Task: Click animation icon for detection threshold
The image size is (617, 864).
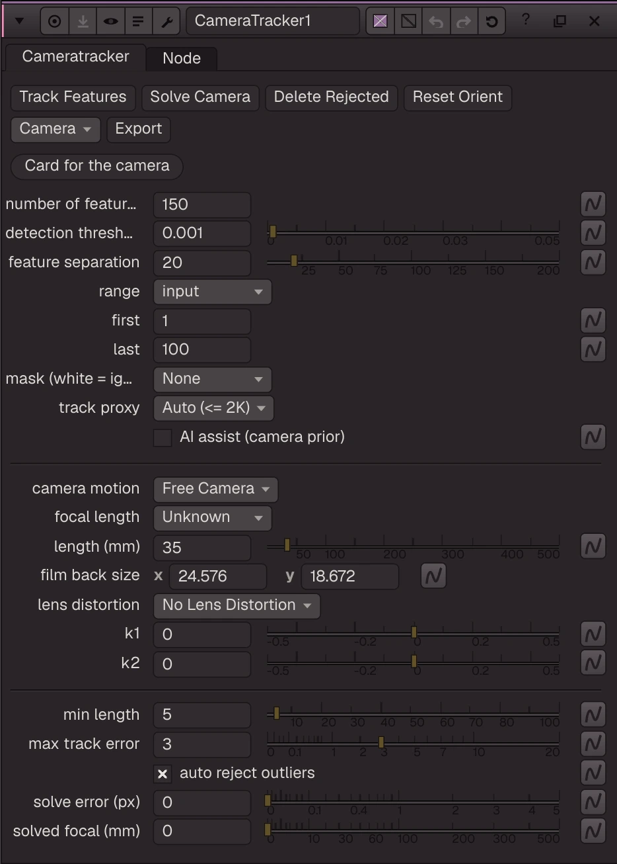Action: click(593, 232)
